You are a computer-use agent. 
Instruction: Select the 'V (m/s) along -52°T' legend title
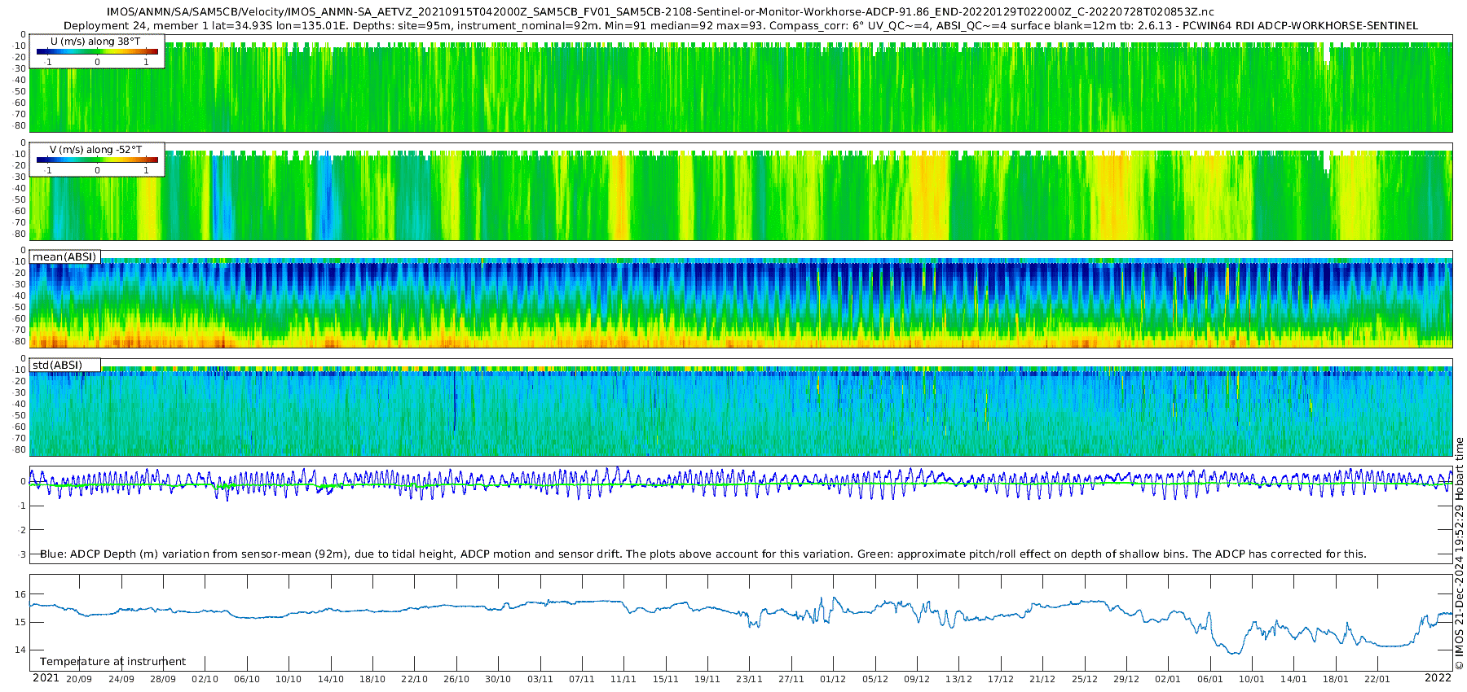pos(95,150)
